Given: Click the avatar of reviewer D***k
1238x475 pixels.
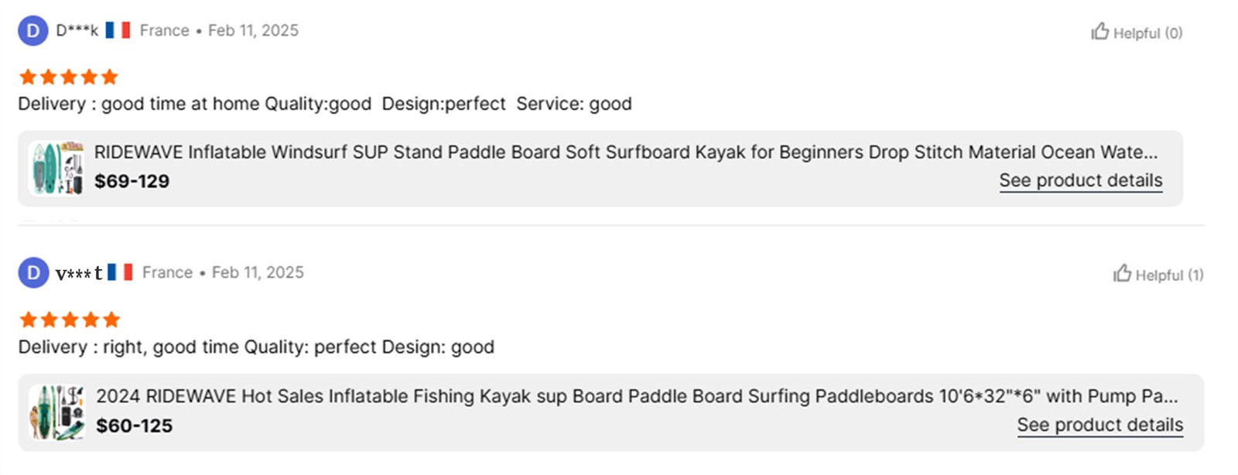Looking at the screenshot, I should click(x=32, y=31).
